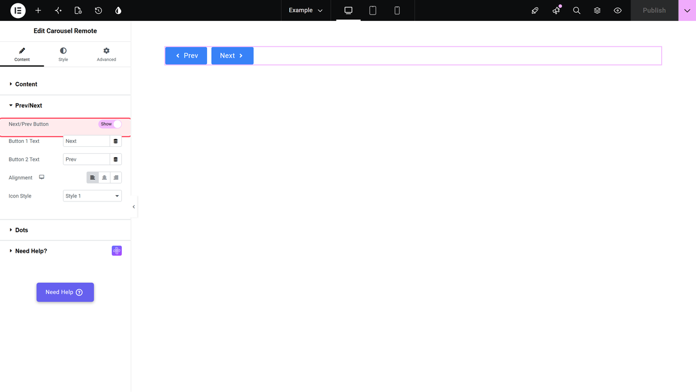Toggle the Next/Prev Button Show switch

pyautogui.click(x=110, y=124)
